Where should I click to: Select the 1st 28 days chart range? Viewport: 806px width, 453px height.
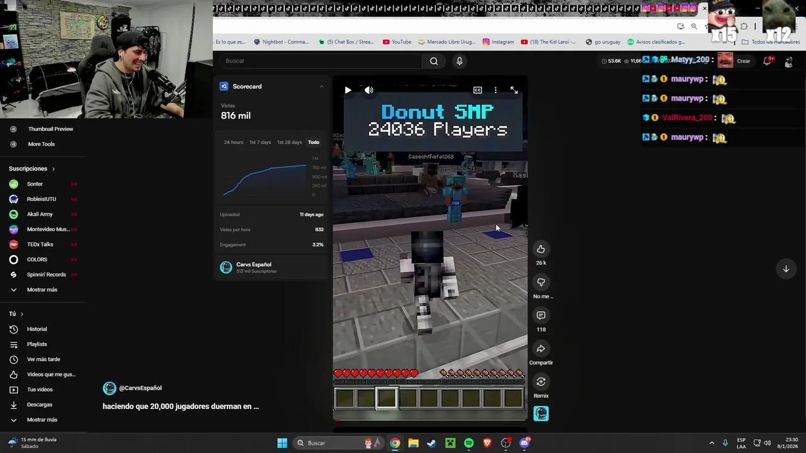click(290, 142)
